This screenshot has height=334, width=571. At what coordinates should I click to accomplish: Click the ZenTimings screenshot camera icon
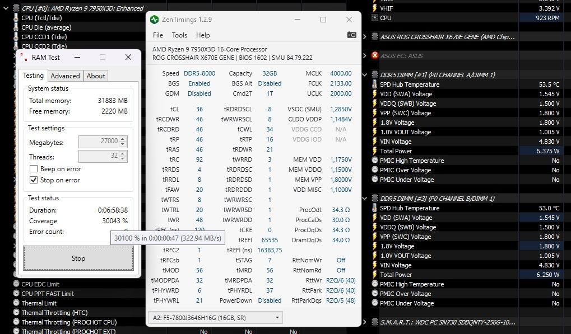click(352, 35)
